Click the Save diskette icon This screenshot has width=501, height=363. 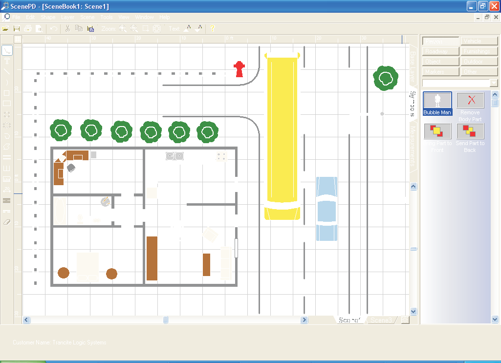pos(17,29)
